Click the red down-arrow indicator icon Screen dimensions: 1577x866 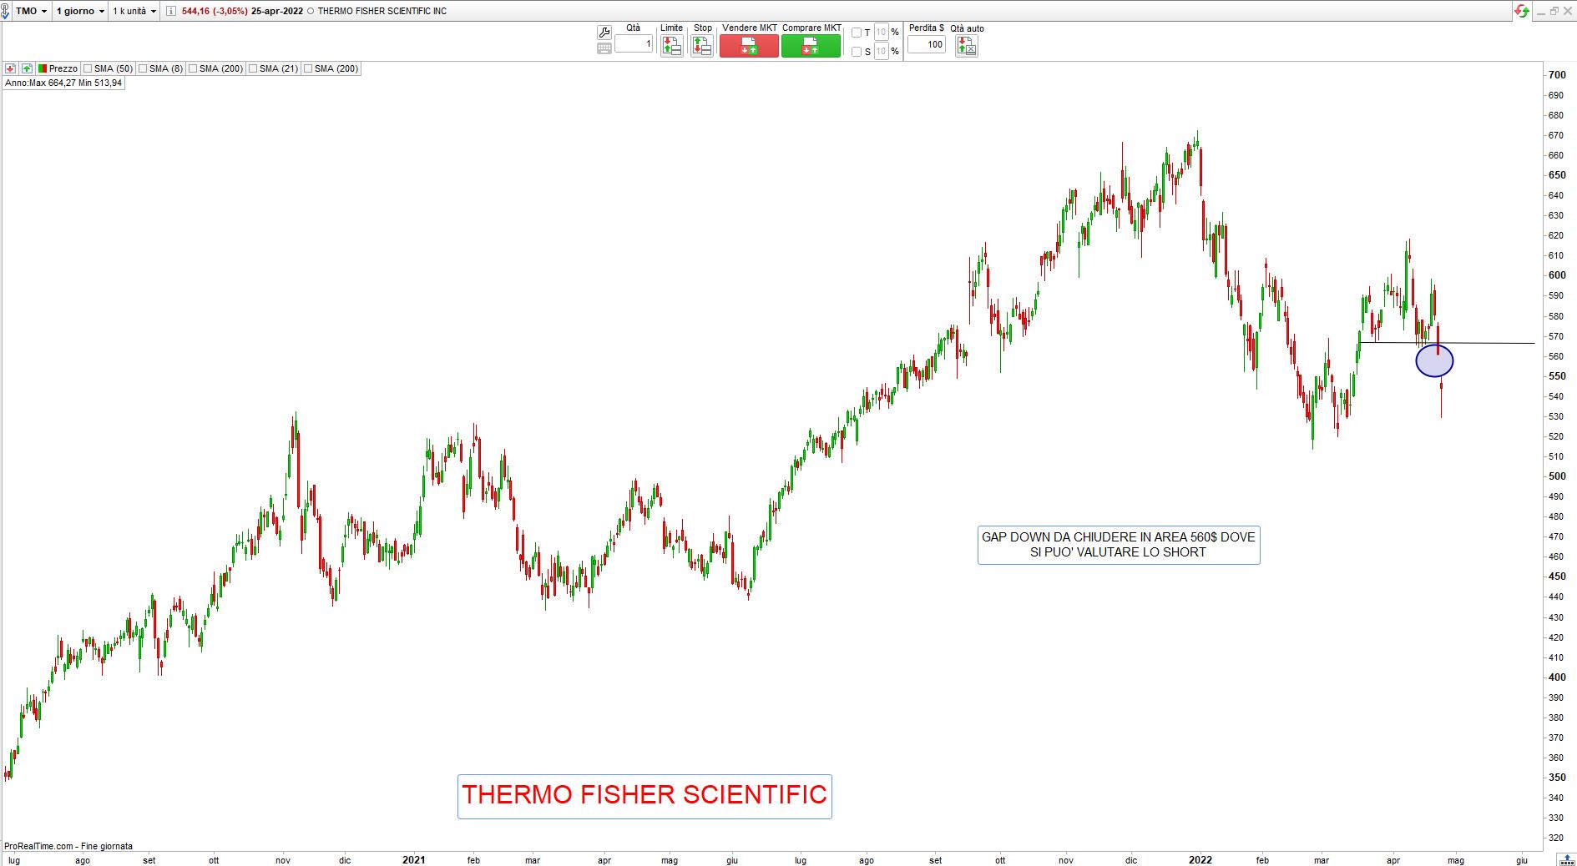(x=10, y=68)
